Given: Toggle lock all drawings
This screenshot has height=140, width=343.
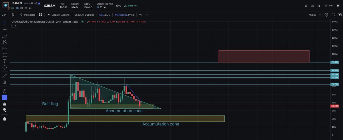Looking at the screenshot, I should point(5,104).
